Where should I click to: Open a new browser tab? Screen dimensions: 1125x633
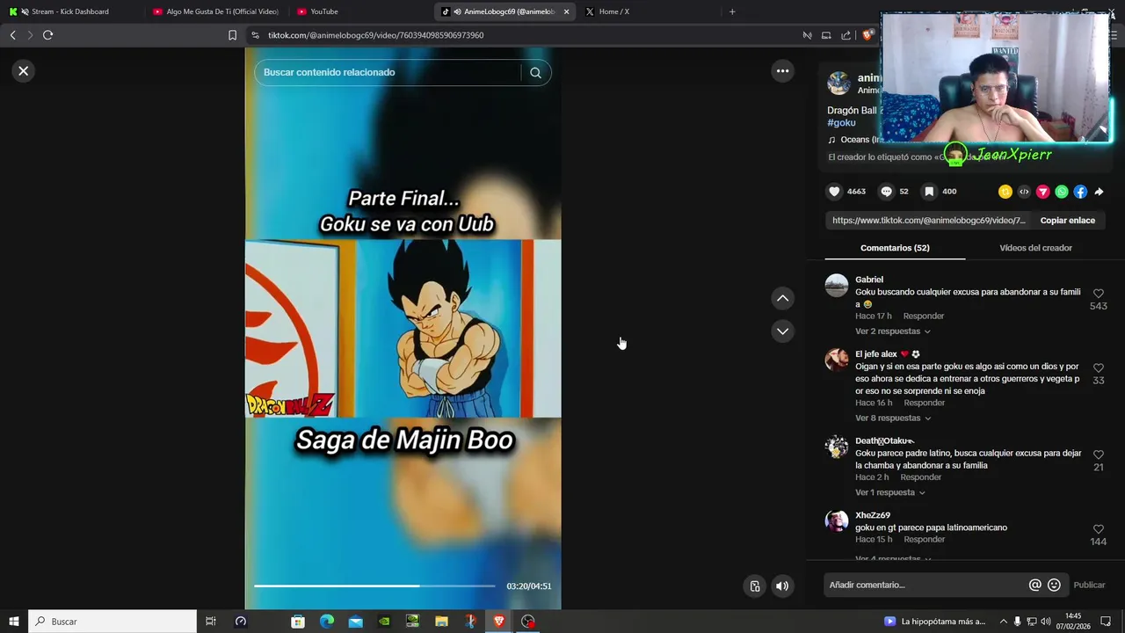732,11
